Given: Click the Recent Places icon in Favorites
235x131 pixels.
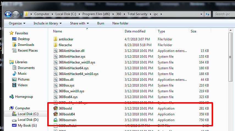Looking at the screenshot, I should 14,51.
